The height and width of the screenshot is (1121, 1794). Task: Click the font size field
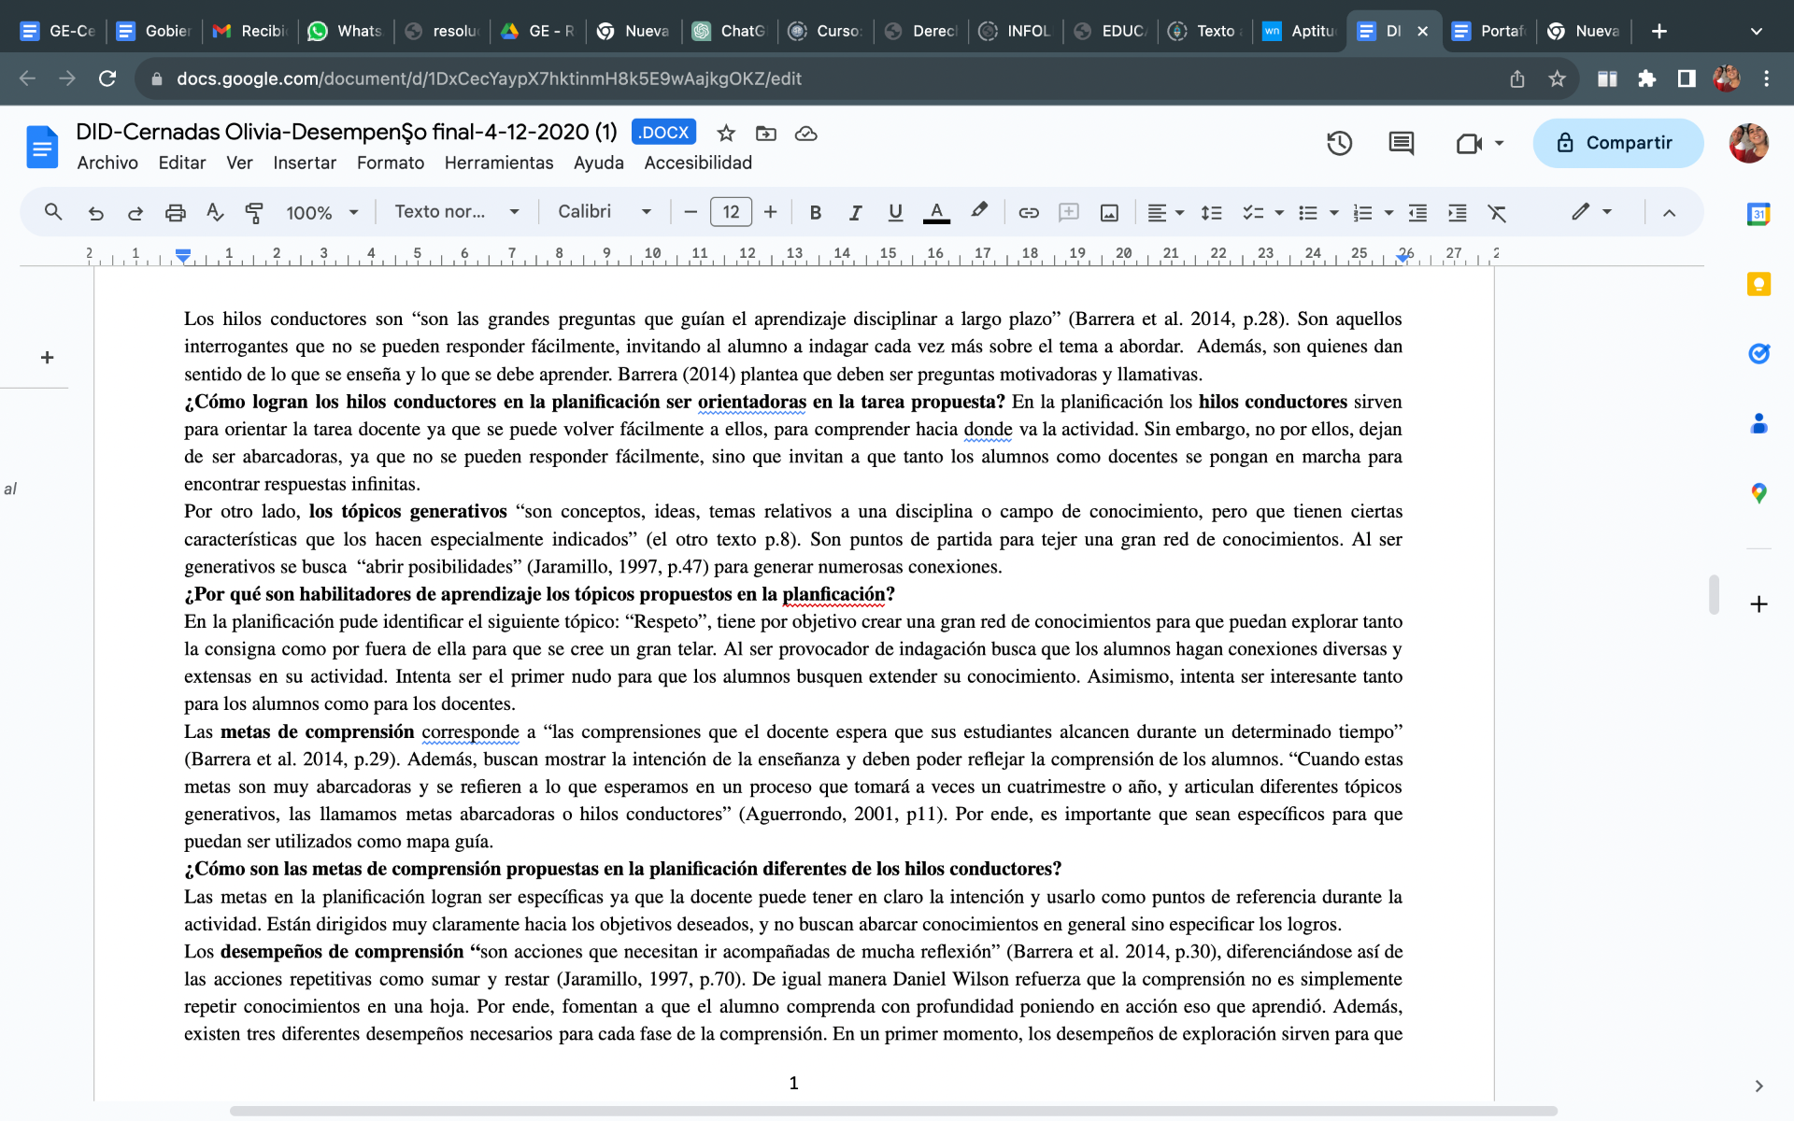point(731,212)
